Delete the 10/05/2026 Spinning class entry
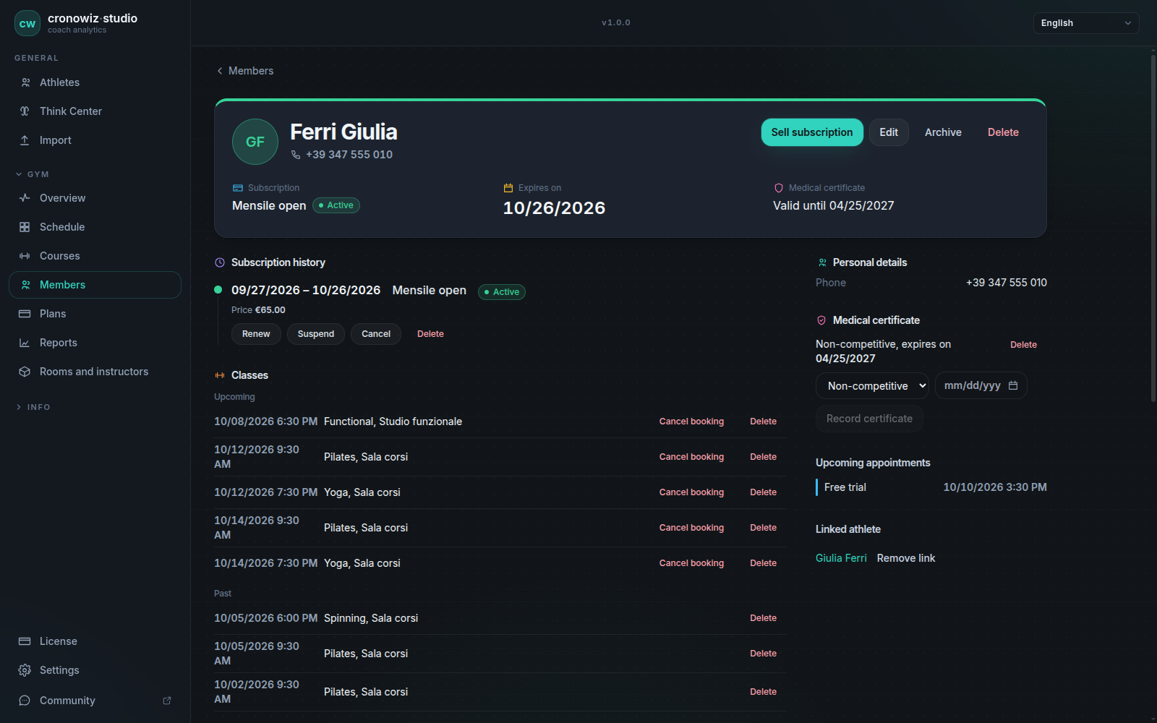The height and width of the screenshot is (723, 1157). (x=763, y=618)
